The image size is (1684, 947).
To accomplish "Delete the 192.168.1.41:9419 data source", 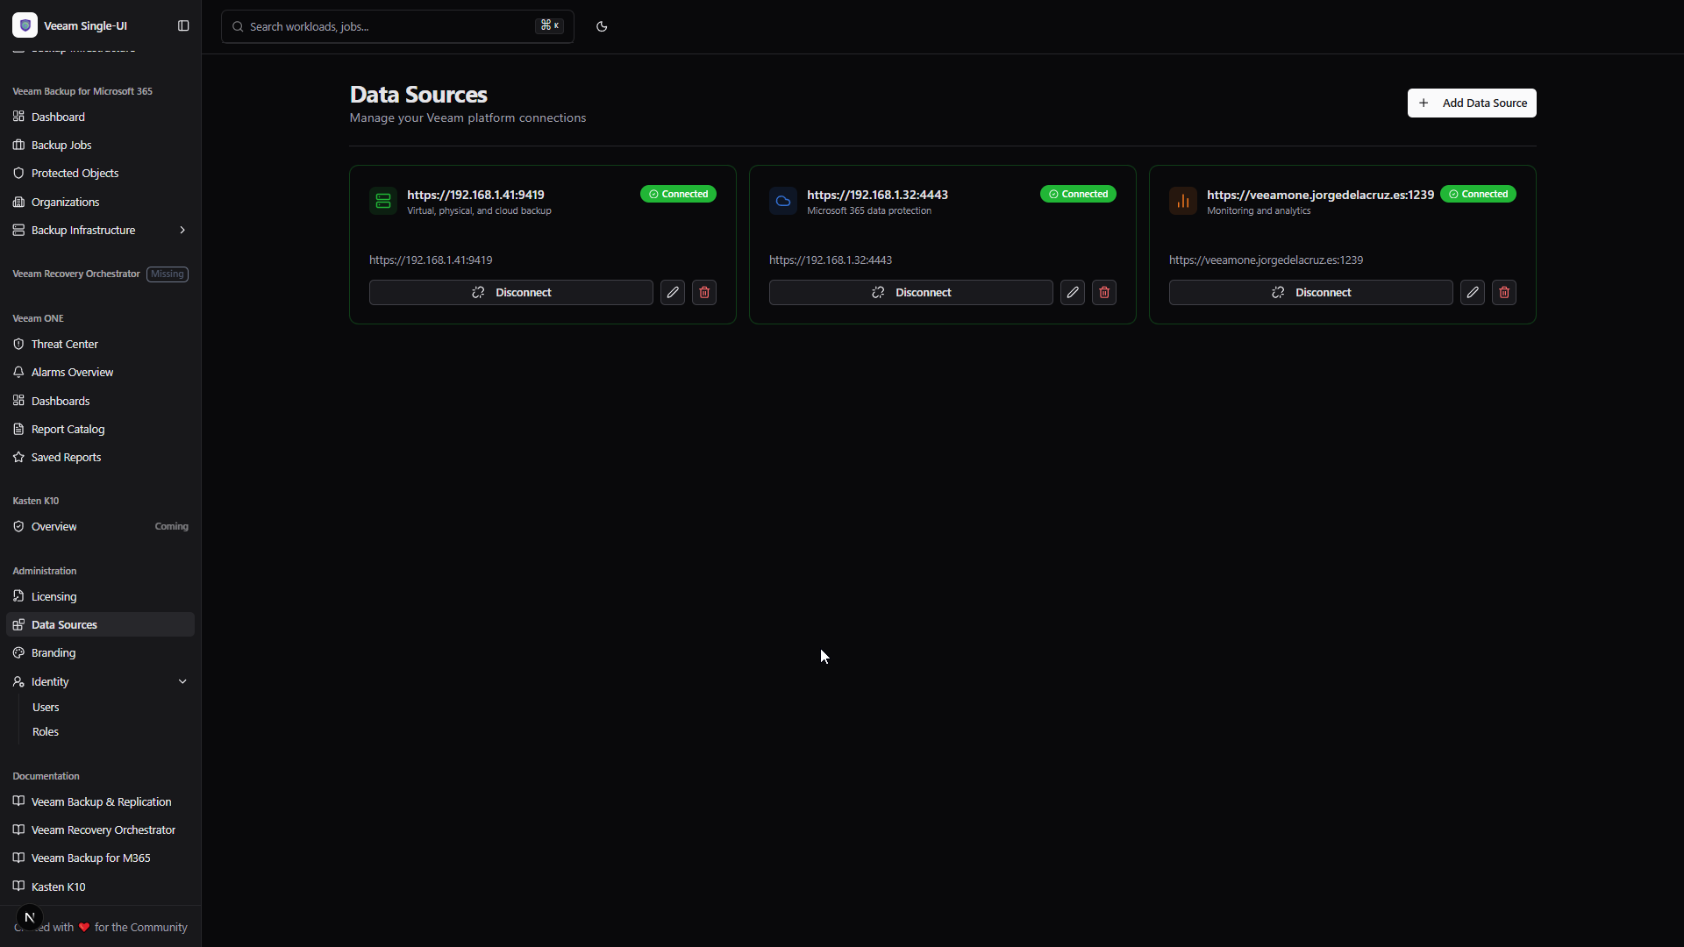I will pyautogui.click(x=704, y=293).
